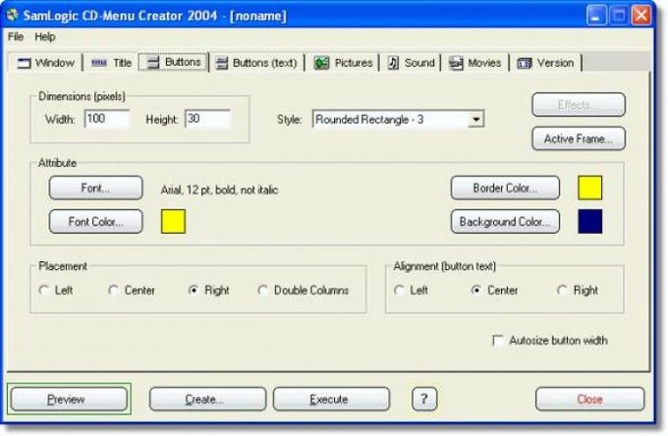The width and height of the screenshot is (668, 436).
Task: Click the Preview button
Action: 69,399
